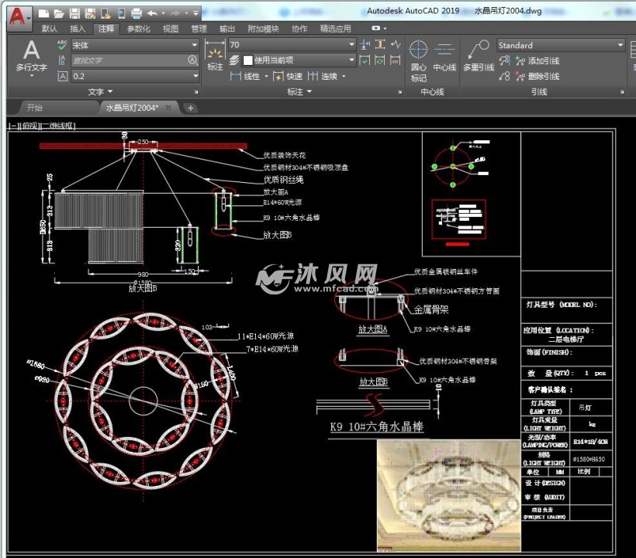Open the 开始 start document tab

tap(35, 108)
